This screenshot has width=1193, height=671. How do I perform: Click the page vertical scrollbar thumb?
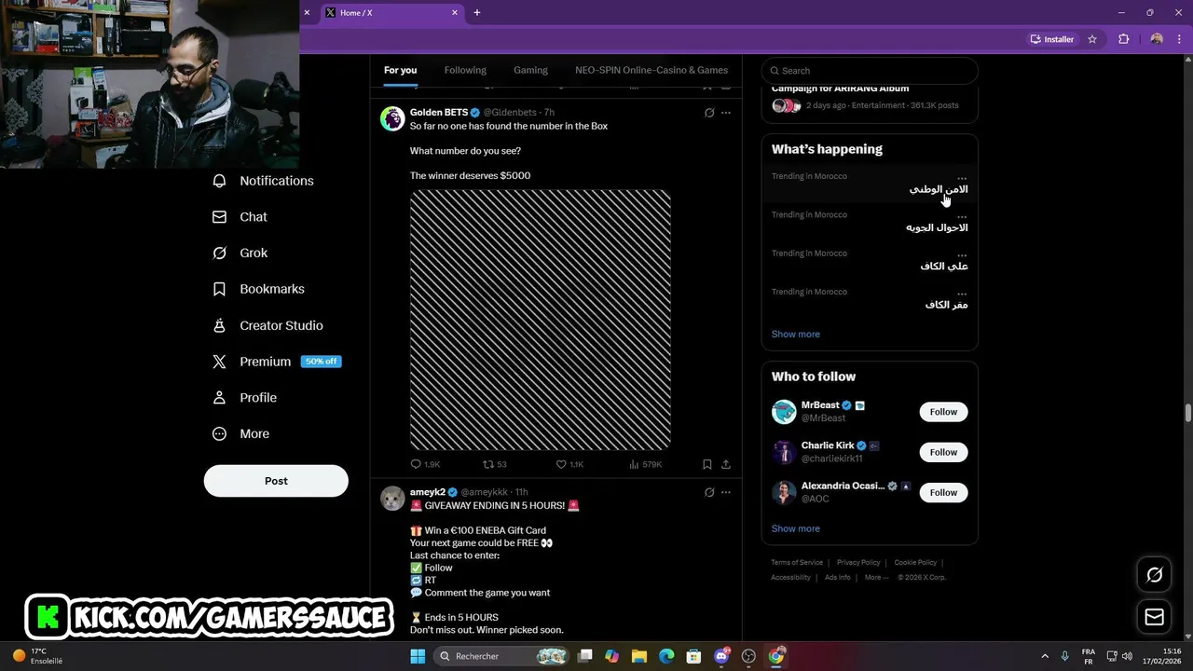[1188, 413]
